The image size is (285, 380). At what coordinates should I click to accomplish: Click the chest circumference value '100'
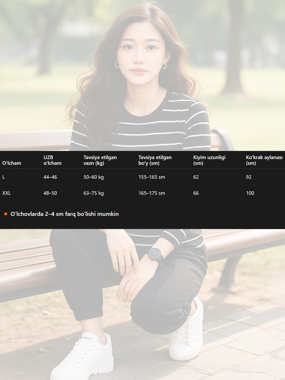pos(250,193)
